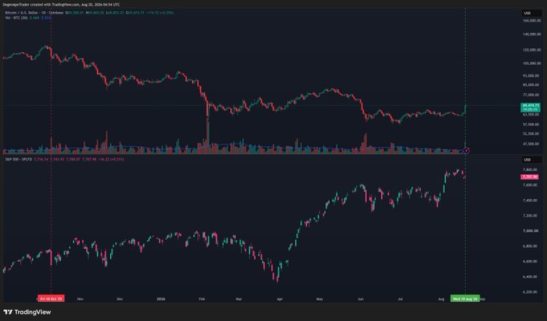Click the red Fri 10 Oct '25 date marker
The height and width of the screenshot is (321, 547).
51,299
